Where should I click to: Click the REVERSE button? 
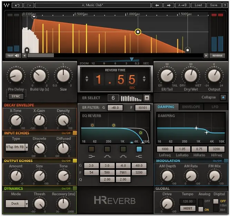[x=217, y=56]
